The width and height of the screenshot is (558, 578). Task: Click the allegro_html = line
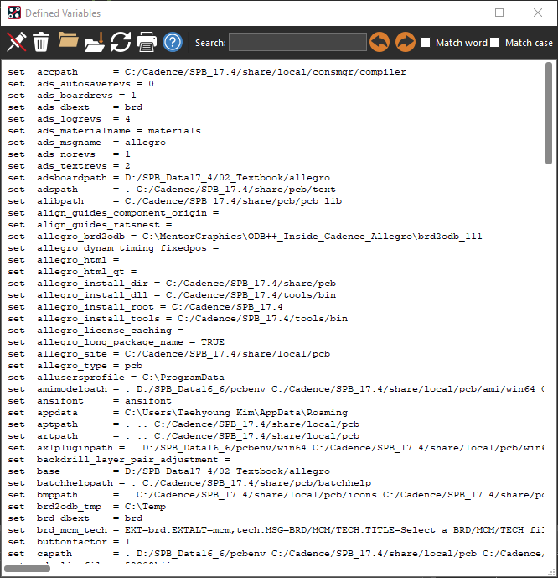[x=64, y=260]
